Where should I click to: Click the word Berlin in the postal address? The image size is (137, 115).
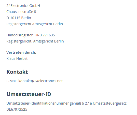[x=26, y=18]
